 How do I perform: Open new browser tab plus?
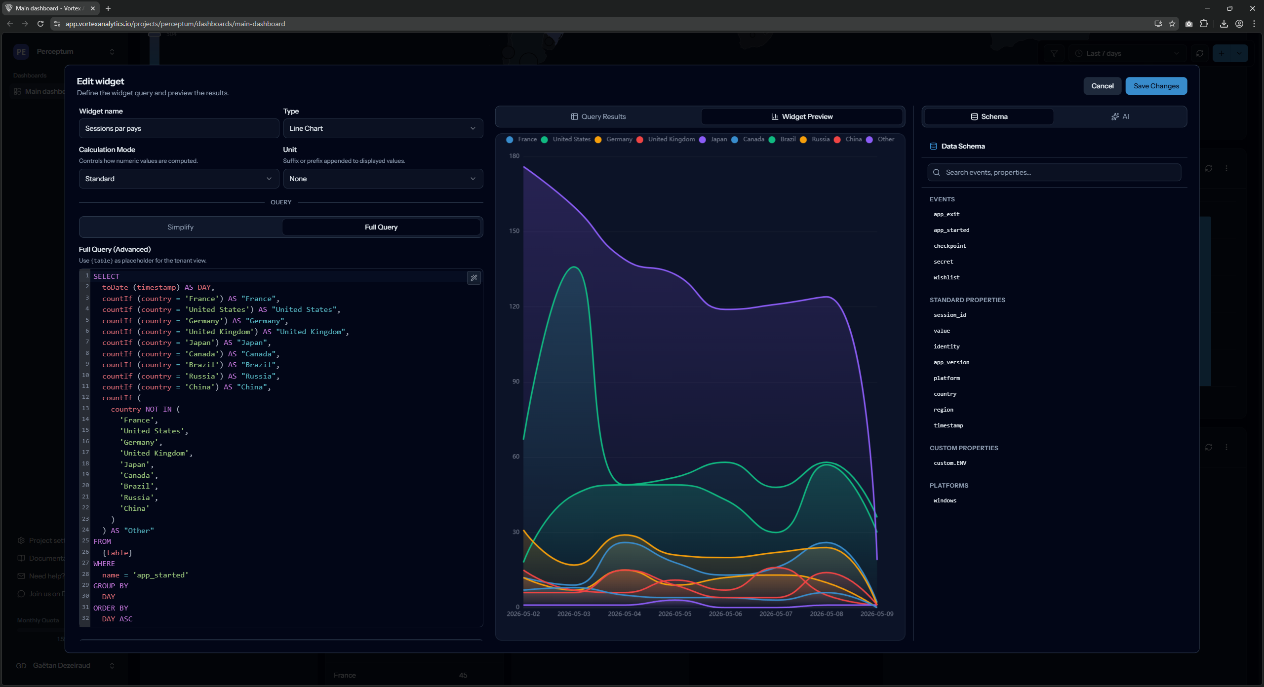tap(108, 8)
